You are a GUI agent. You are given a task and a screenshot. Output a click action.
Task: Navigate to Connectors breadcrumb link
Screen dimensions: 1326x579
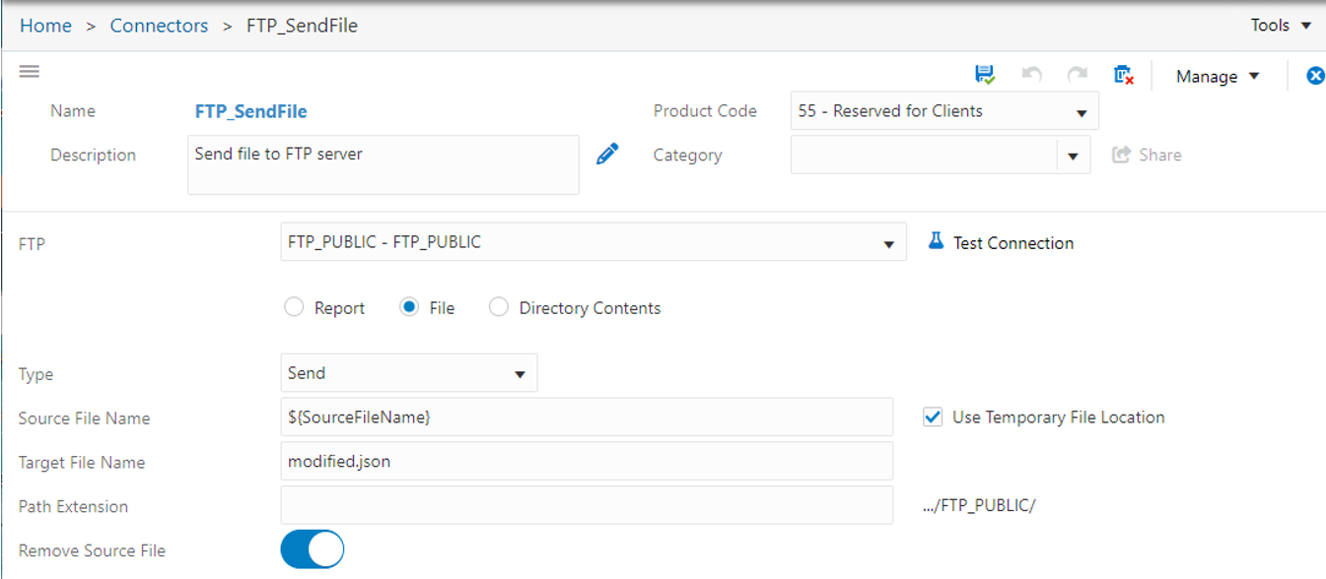(x=159, y=25)
